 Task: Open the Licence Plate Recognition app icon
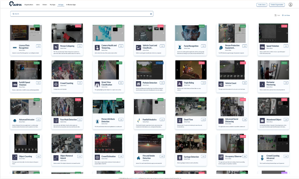[15, 47]
